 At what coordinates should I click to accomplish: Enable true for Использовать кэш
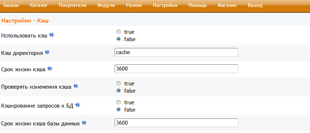click(x=119, y=32)
